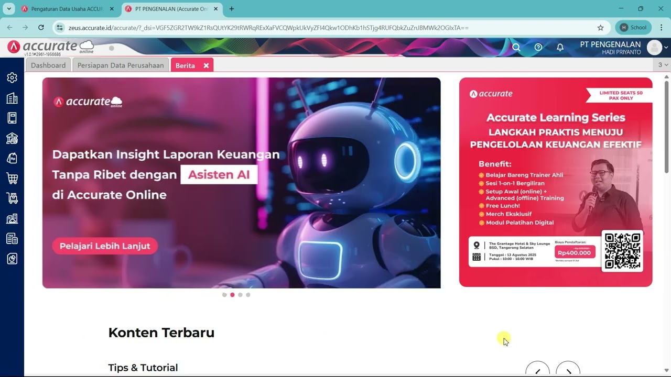Open the browser tab search dropdown

[9, 9]
